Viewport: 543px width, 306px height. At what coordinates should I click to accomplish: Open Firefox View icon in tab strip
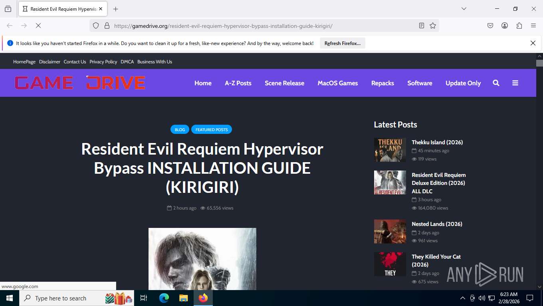click(x=8, y=9)
